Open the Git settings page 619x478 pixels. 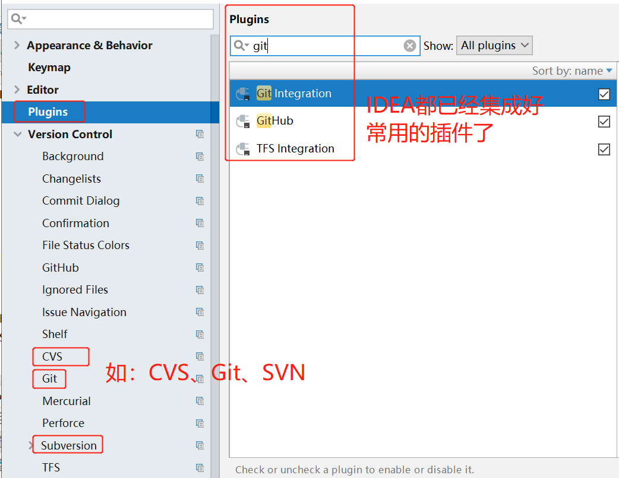pyautogui.click(x=50, y=379)
